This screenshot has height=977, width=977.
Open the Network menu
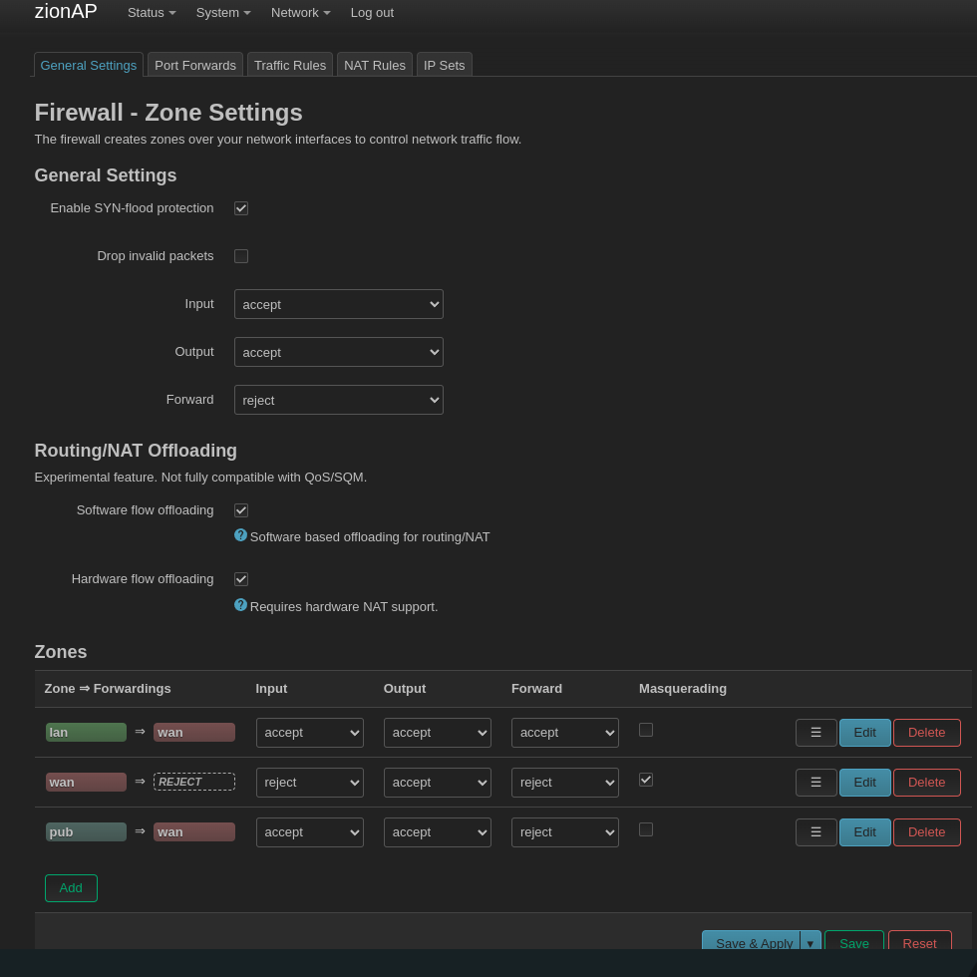click(300, 13)
